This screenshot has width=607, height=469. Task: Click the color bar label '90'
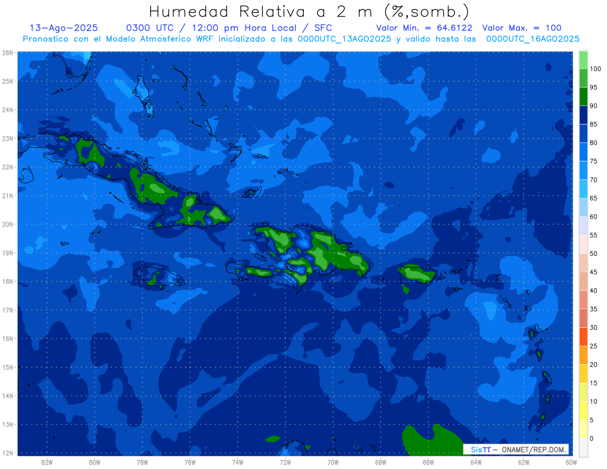pyautogui.click(x=593, y=106)
